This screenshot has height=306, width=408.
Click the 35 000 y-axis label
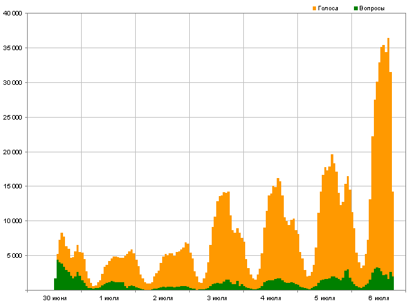pos(13,48)
